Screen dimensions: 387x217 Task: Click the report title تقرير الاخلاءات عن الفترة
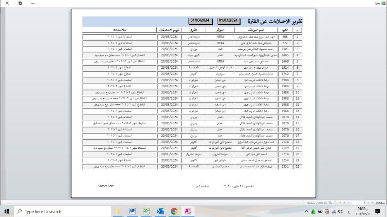[275, 21]
